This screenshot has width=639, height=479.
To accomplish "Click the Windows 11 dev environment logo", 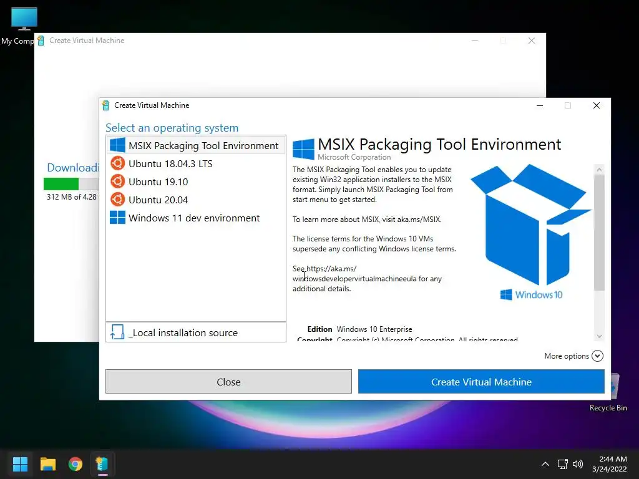I will point(117,217).
